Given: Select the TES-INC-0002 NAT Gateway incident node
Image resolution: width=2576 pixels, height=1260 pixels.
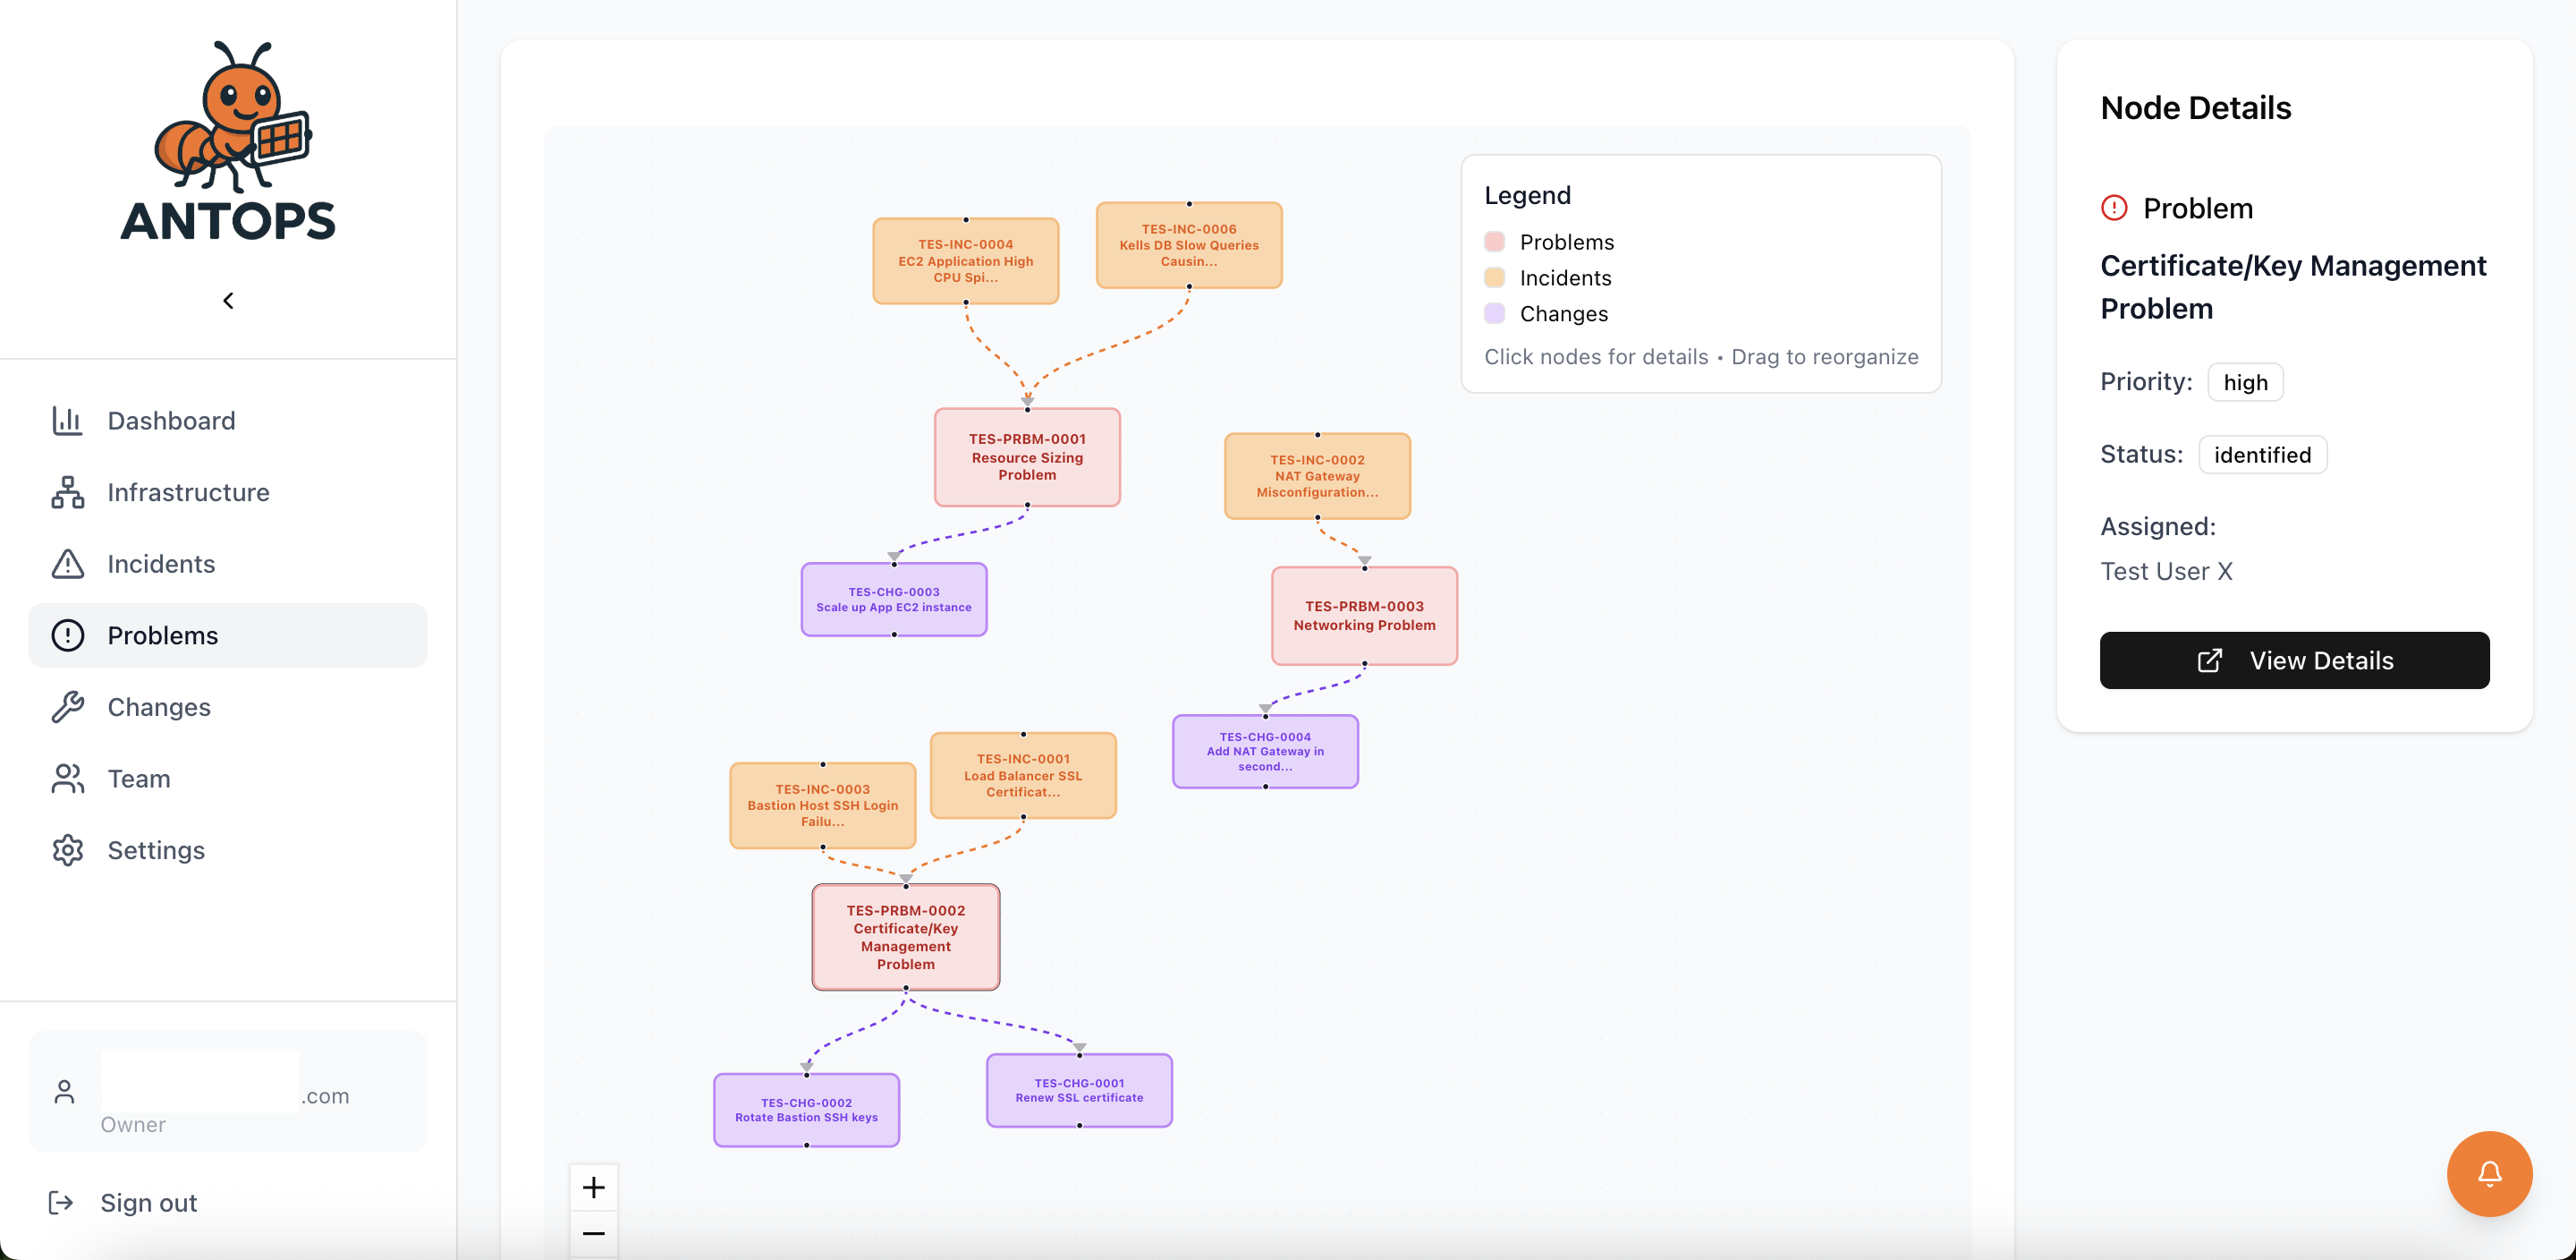Looking at the screenshot, I should point(1317,475).
